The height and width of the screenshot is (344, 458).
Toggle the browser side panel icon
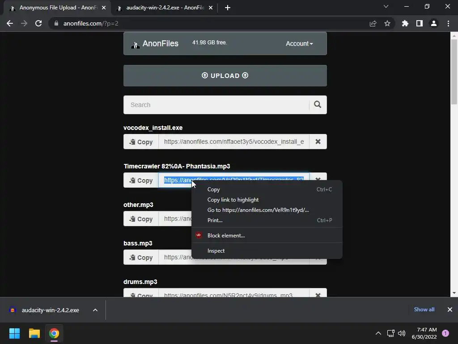(420, 23)
